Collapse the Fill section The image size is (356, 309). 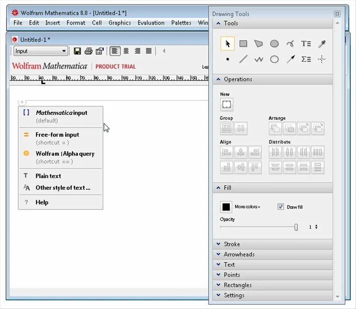click(273, 188)
